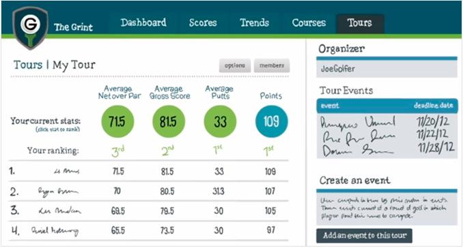This screenshot has width=463, height=248.
Task: Click the Points column header
Action: click(271, 95)
